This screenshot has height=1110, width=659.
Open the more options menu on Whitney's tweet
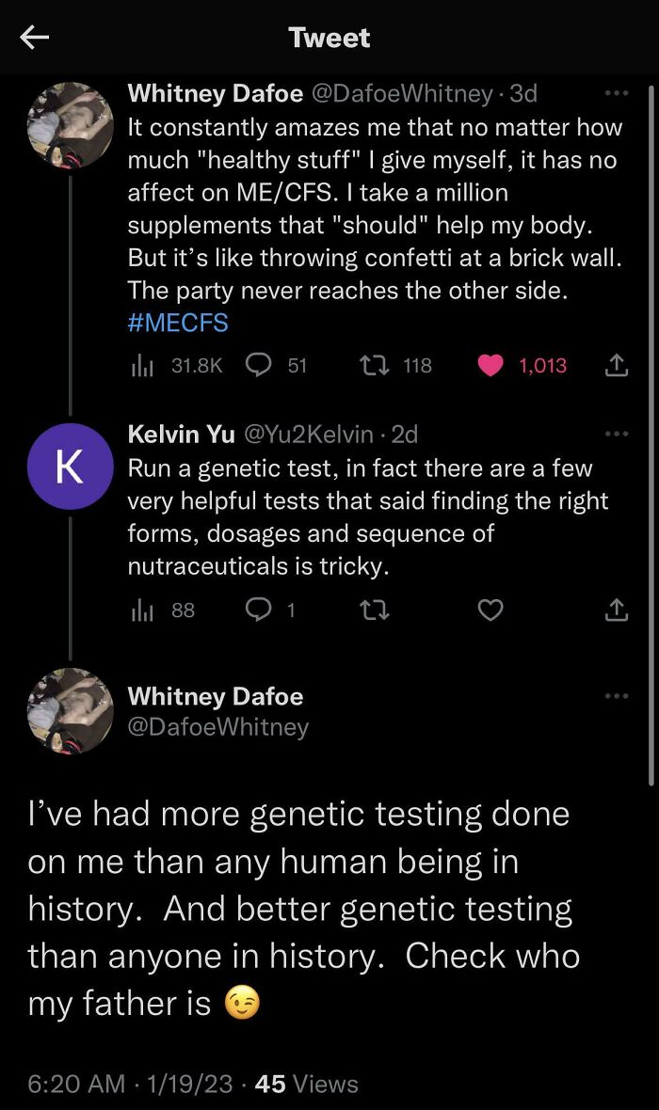617,93
